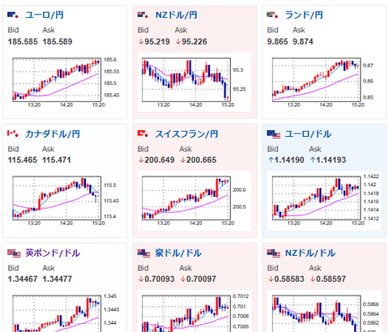Click the カナダドル/円 flag pair icon
The image size is (389, 332).
point(14,134)
